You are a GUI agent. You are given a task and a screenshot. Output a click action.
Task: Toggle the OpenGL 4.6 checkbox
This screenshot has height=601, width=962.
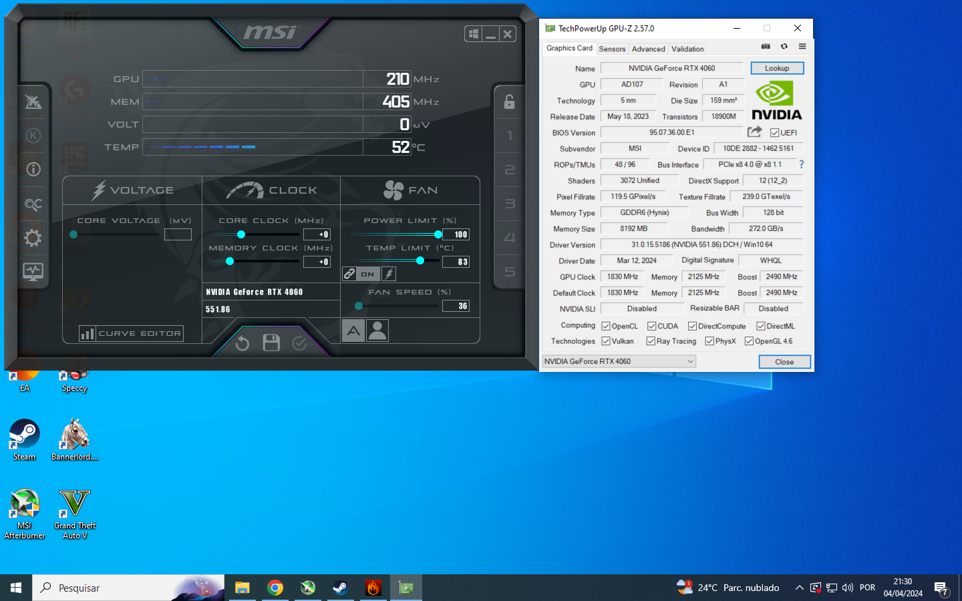tap(749, 341)
